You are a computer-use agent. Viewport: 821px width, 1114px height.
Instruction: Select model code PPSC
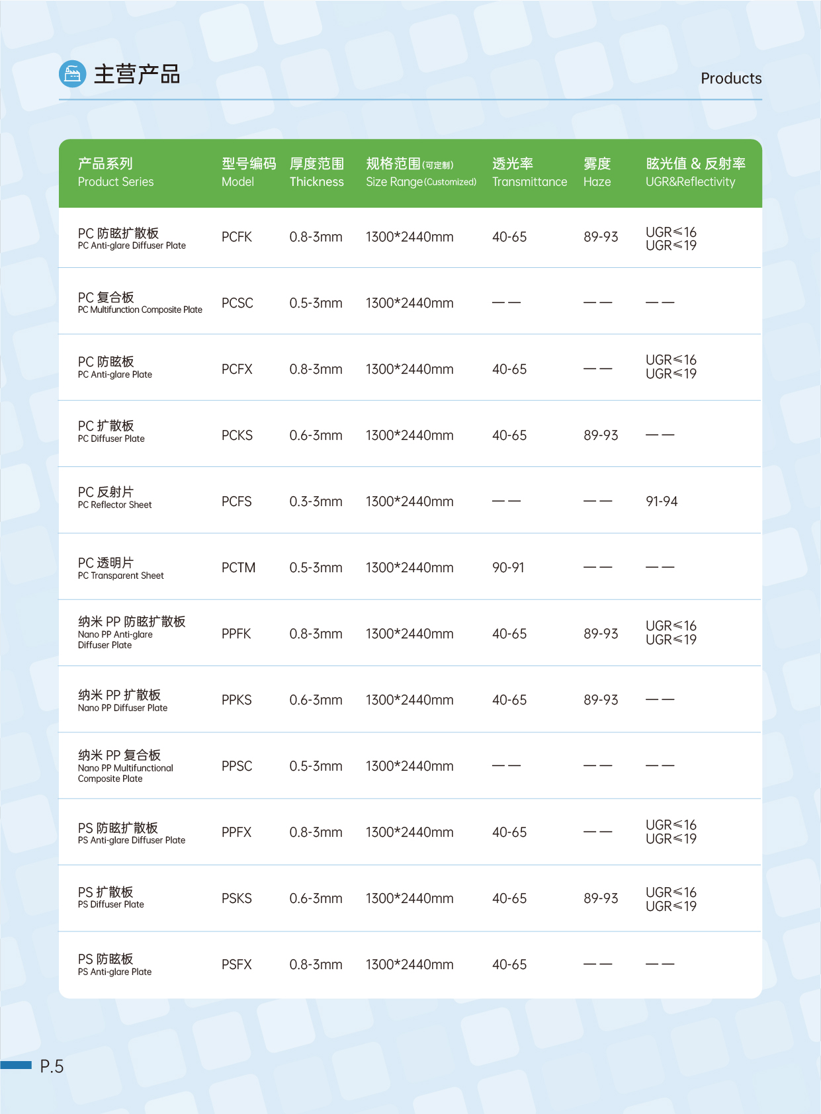pyautogui.click(x=237, y=766)
